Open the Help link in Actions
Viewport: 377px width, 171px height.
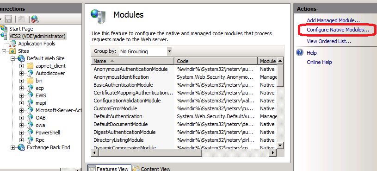coord(312,53)
